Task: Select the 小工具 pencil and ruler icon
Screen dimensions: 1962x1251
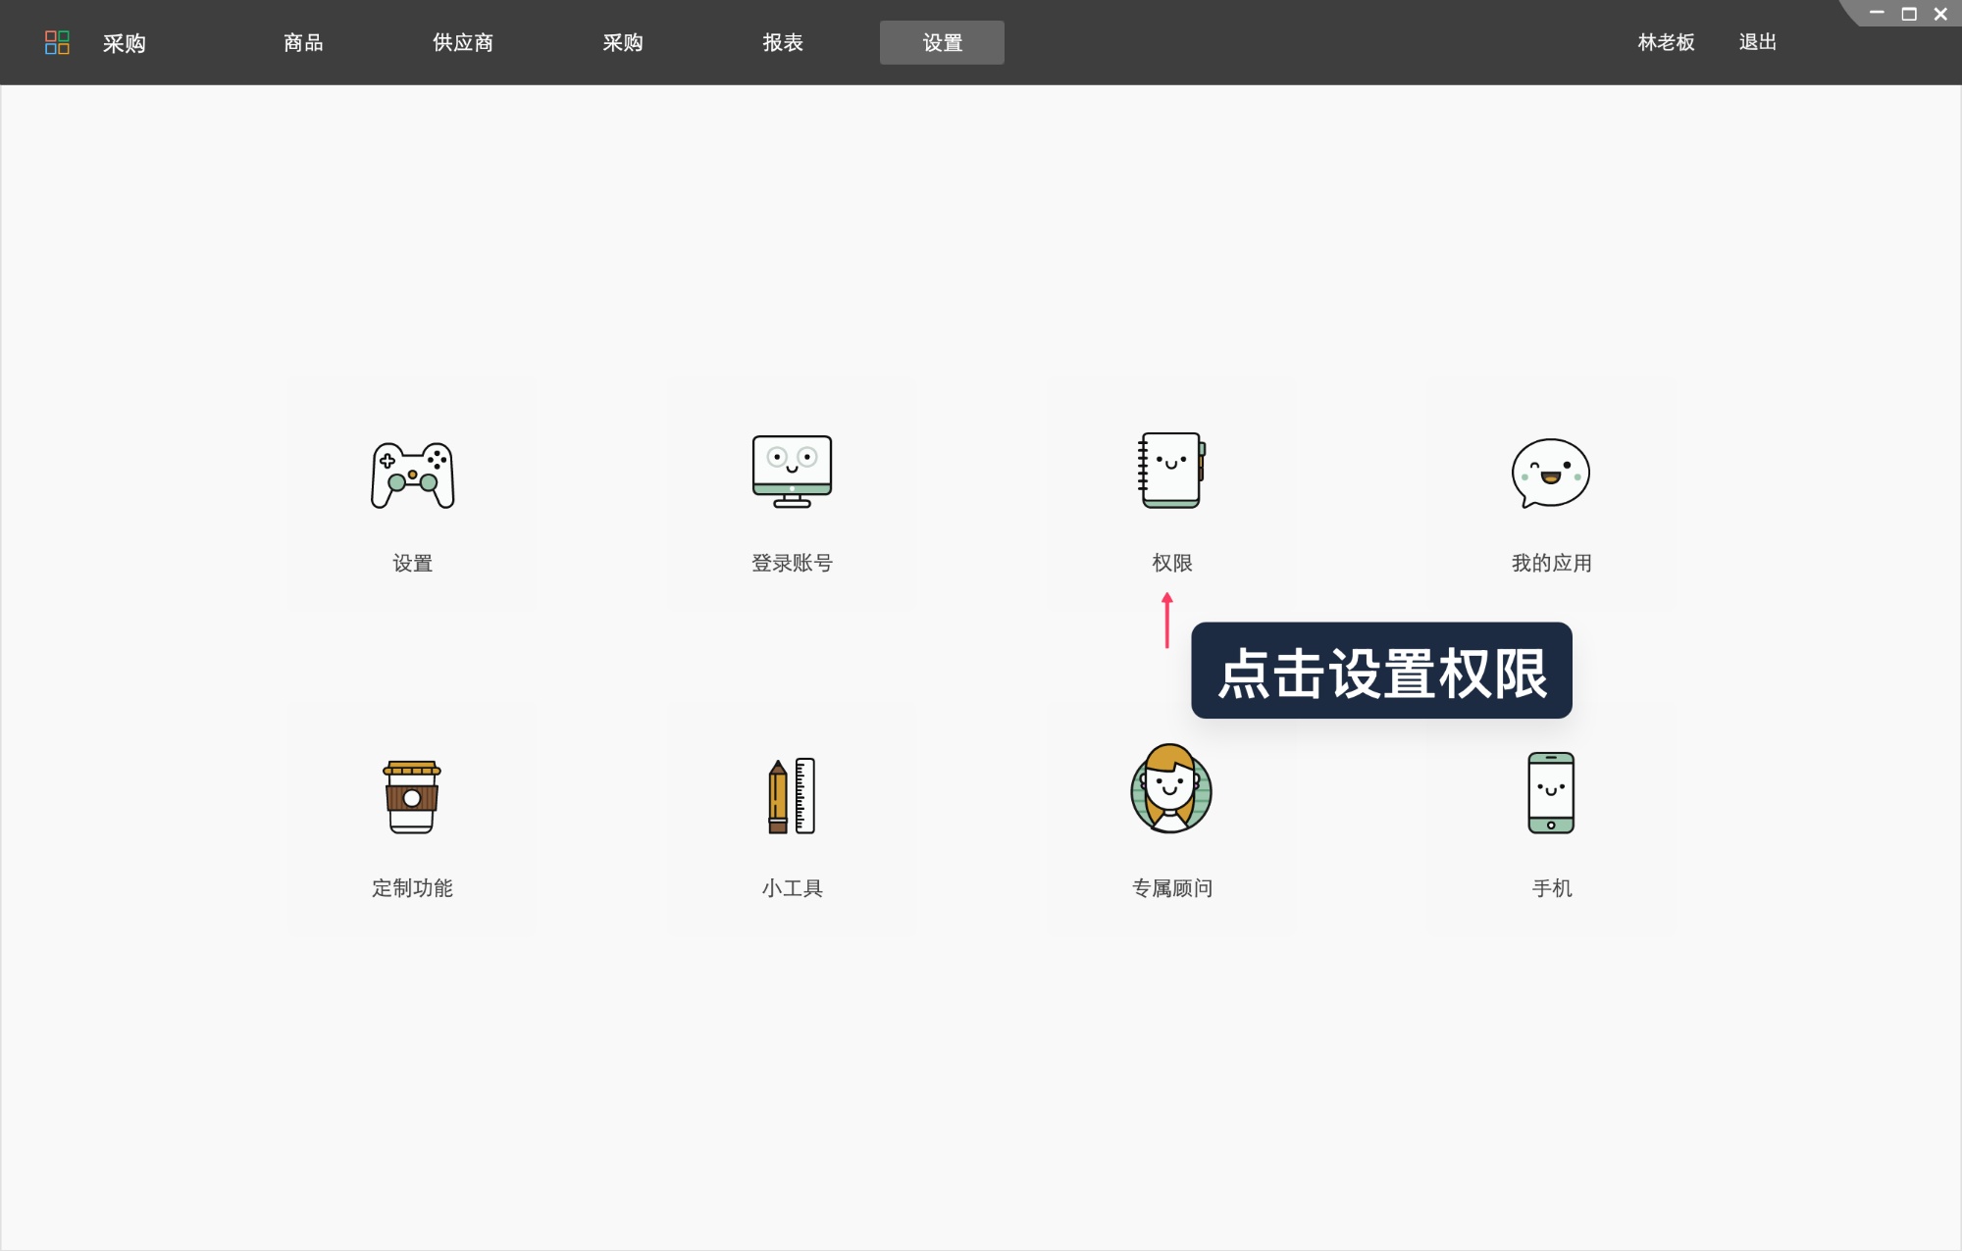Action: click(x=791, y=796)
